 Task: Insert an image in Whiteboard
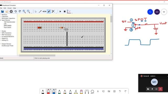tap(109, 91)
